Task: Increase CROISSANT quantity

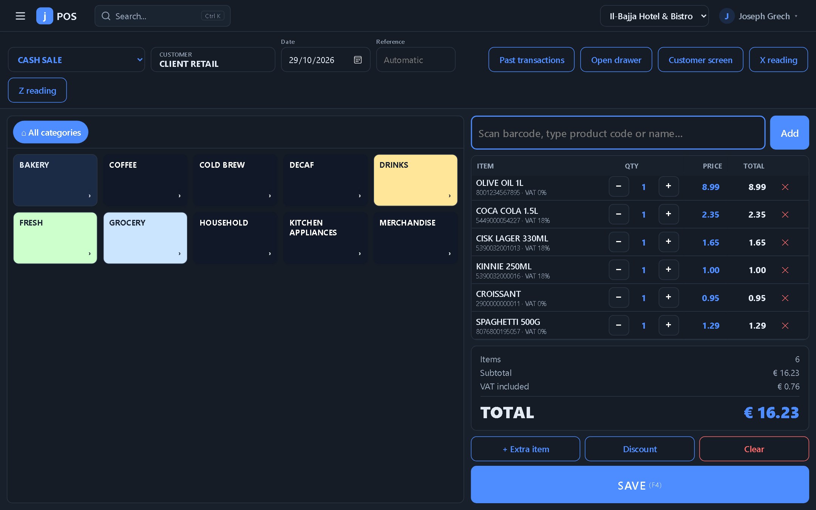Action: click(669, 297)
